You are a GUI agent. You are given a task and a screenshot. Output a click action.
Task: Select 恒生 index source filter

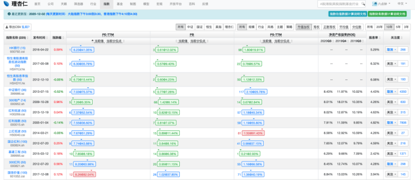tap(209, 27)
